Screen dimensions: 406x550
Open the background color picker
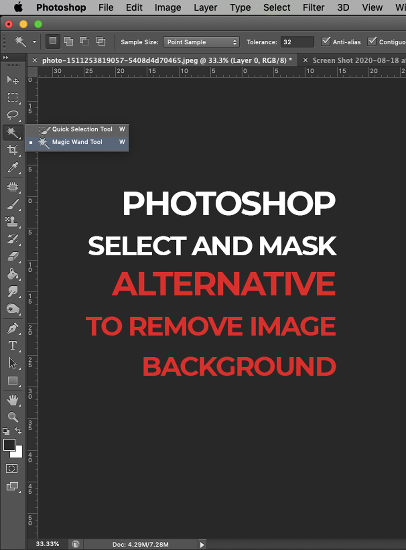click(18, 454)
